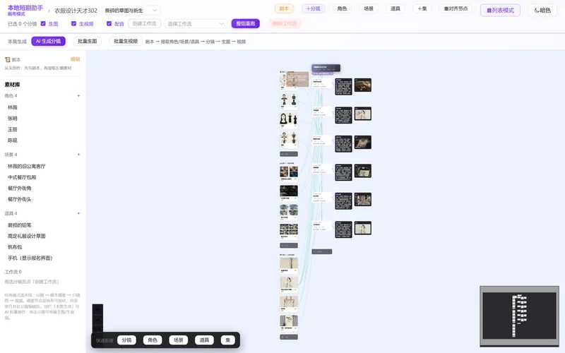Open the 选择工作流 dropdown

(196, 24)
